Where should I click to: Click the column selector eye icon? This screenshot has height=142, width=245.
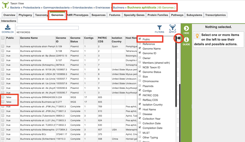point(179,38)
